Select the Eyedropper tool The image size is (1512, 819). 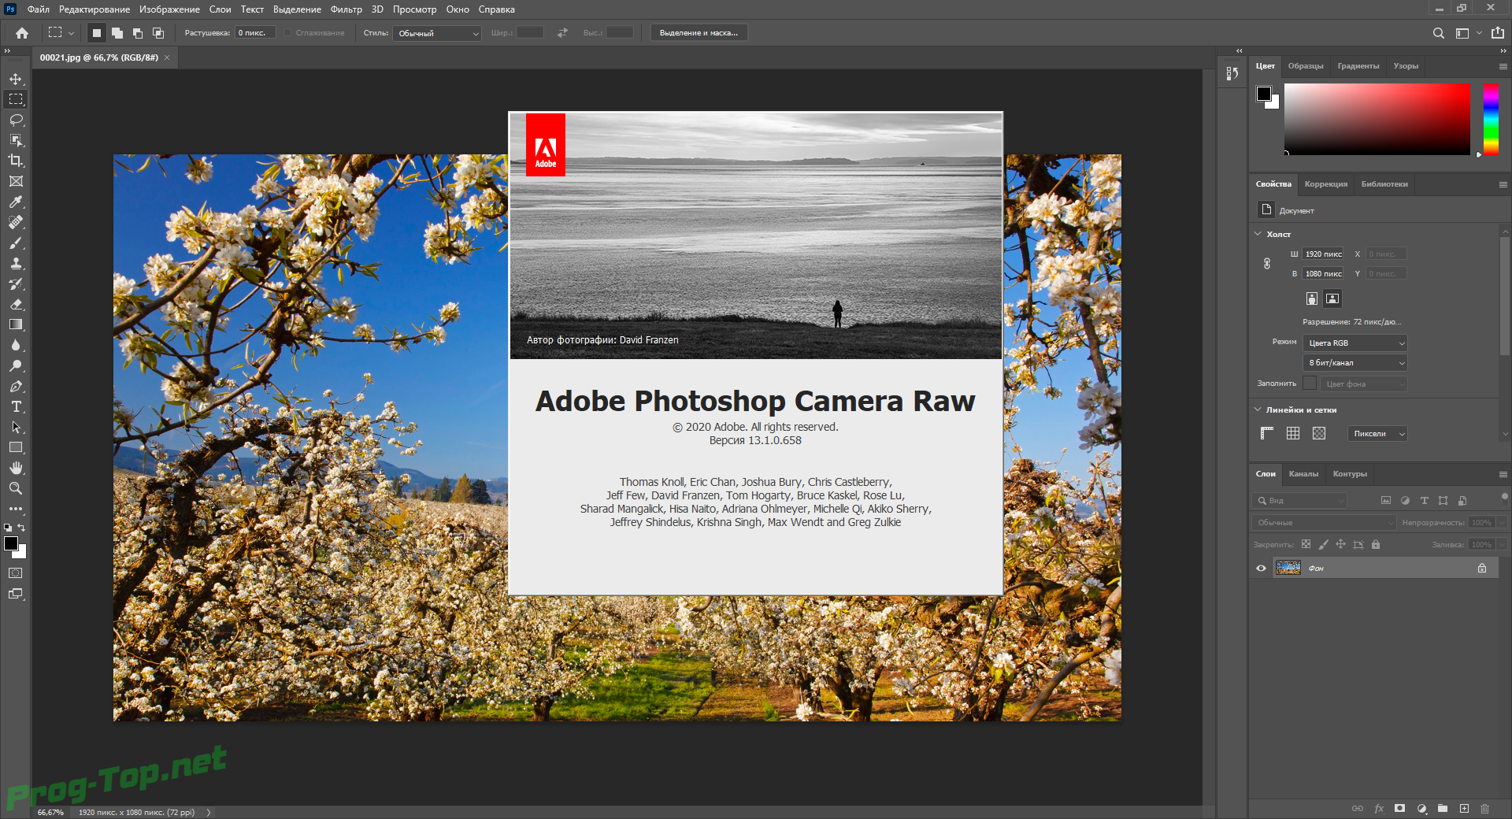pyautogui.click(x=16, y=202)
